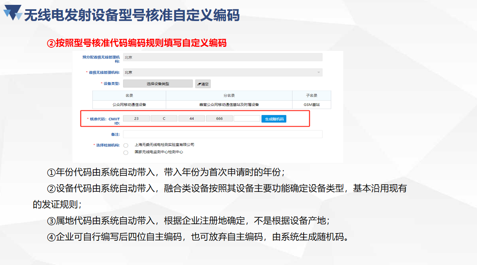Image resolution: width=477 pixels, height=265 pixels.
Task: Select 国家无线电监测中心检测中心 radio button
Action: (126, 153)
